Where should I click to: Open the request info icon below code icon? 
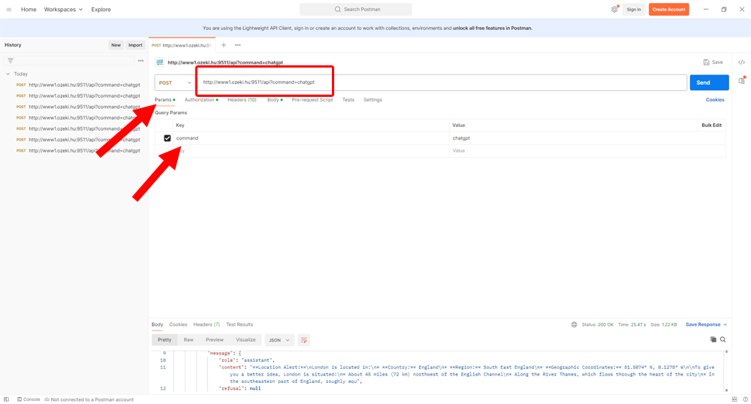[x=741, y=81]
